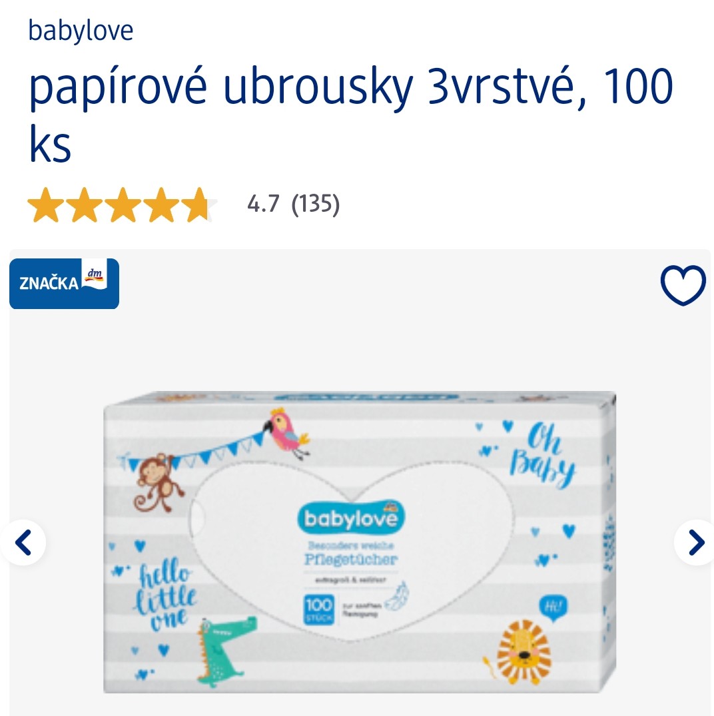The image size is (714, 716).
Task: Open the 135 reviews count
Action: pos(316,204)
